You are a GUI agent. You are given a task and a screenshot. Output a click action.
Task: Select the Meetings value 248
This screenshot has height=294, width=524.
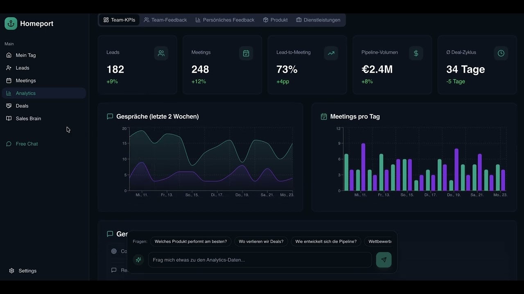pyautogui.click(x=200, y=69)
